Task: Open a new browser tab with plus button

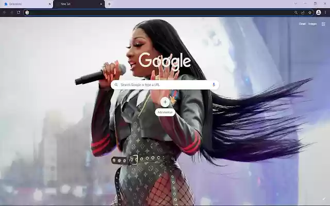Action: (x=109, y=4)
